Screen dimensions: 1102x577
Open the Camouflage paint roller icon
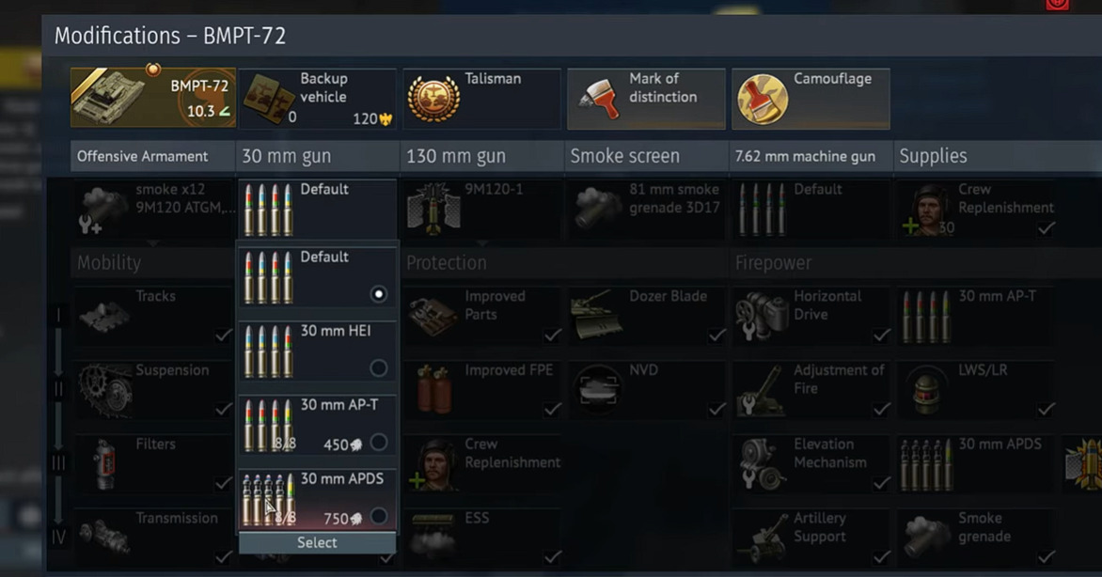[x=762, y=99]
